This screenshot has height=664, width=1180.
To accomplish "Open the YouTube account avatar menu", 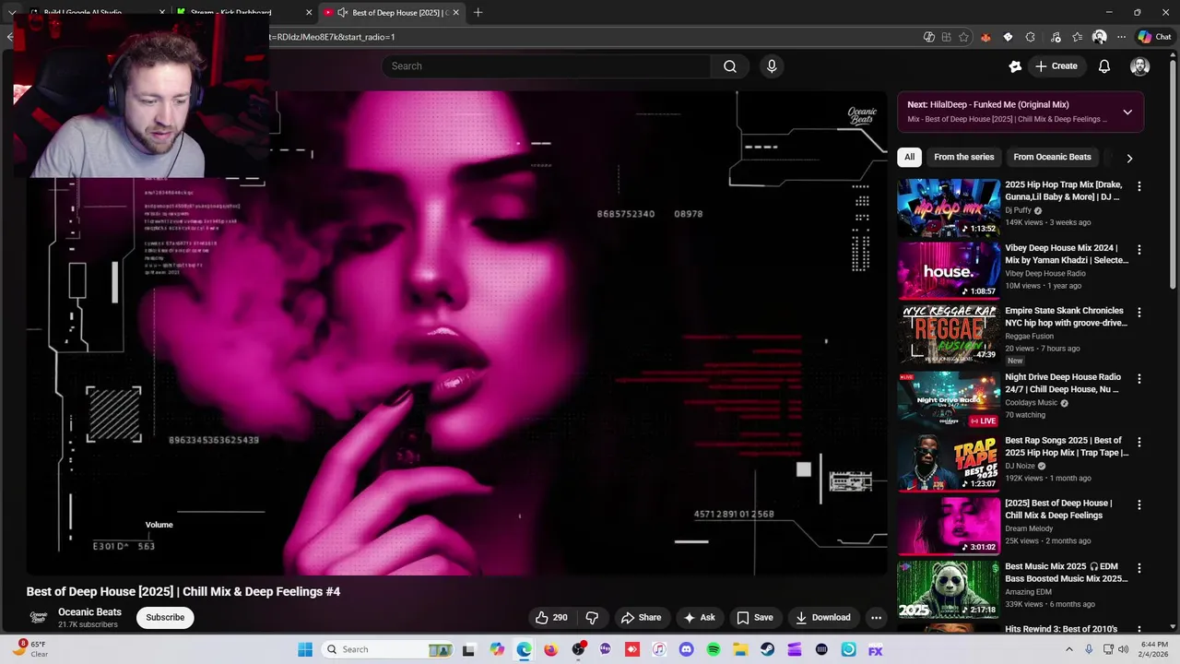I will click(x=1139, y=66).
